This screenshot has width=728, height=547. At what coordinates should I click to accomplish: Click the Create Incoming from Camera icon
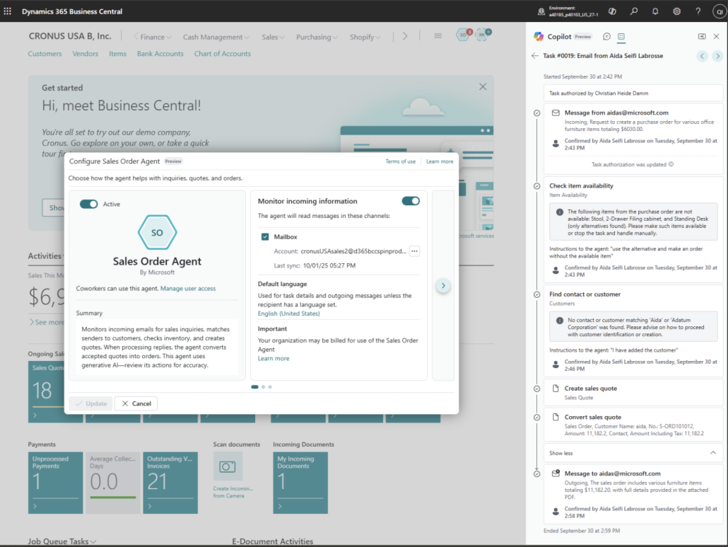coord(228,466)
